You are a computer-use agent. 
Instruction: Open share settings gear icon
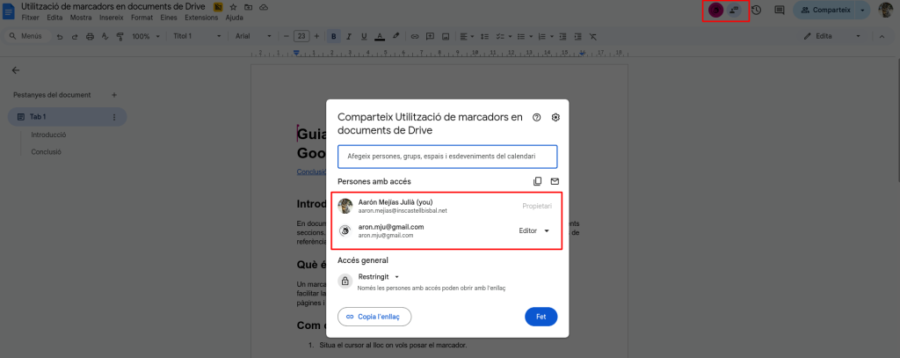click(x=555, y=118)
